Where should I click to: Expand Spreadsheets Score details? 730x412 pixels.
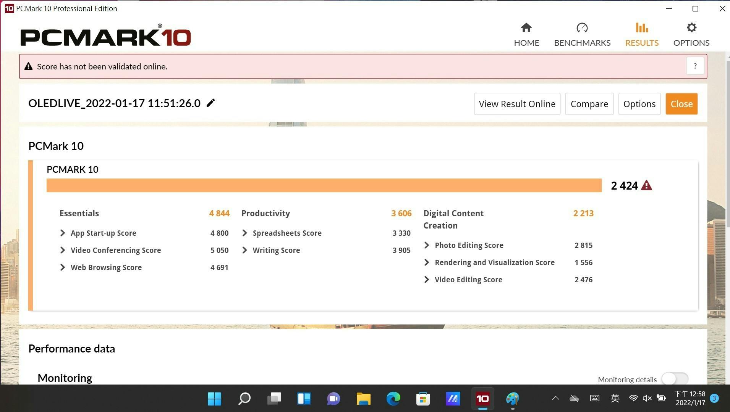click(245, 233)
